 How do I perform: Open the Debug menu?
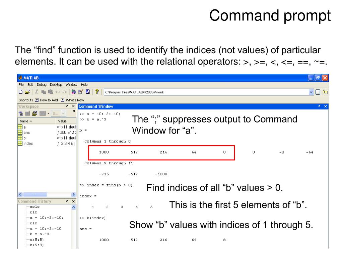(x=42, y=85)
